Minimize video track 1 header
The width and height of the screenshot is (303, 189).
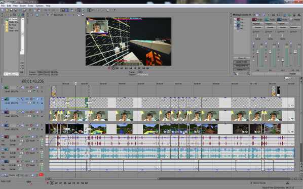(3, 87)
